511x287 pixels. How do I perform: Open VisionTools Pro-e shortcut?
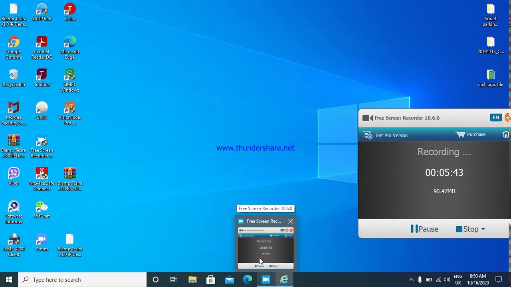tap(70, 114)
